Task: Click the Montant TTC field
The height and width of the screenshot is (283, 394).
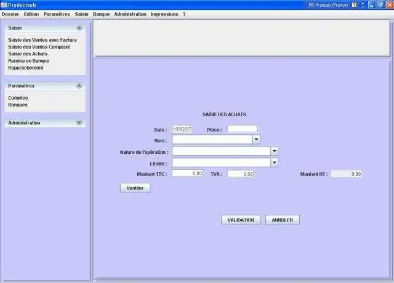Action: tap(187, 173)
